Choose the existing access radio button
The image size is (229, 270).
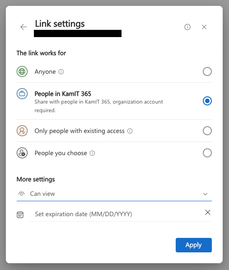(x=207, y=131)
